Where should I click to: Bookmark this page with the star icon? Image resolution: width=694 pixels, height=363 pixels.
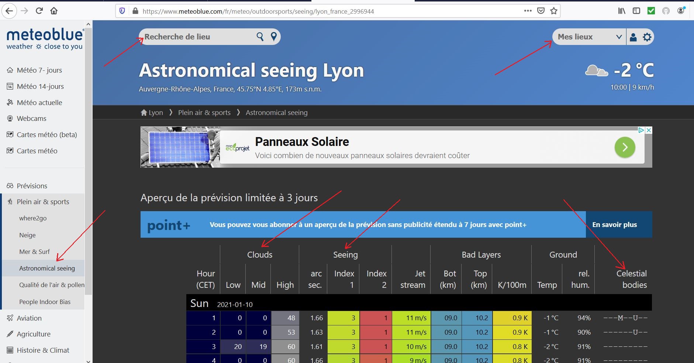(554, 11)
